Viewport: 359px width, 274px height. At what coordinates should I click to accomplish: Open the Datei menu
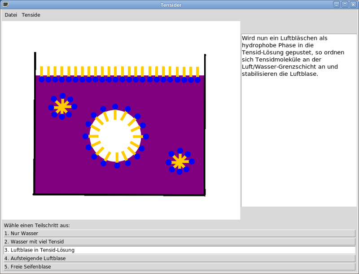pos(11,15)
